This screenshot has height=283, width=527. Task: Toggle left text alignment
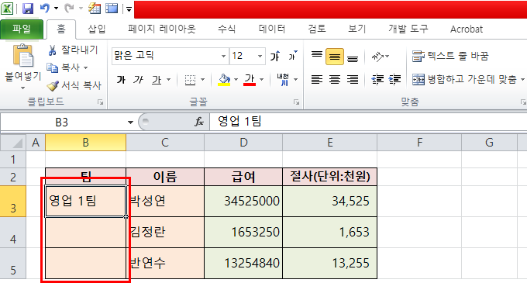[x=317, y=80]
